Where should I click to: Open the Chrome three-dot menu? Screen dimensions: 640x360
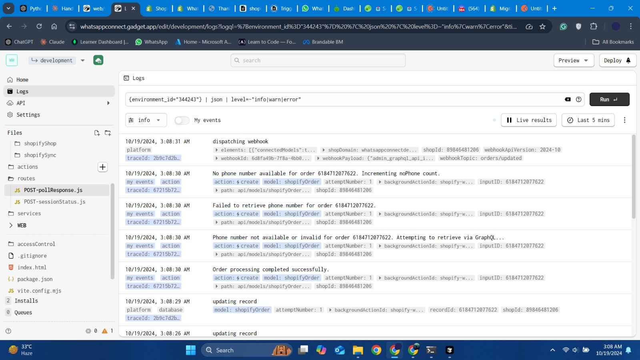(x=631, y=26)
